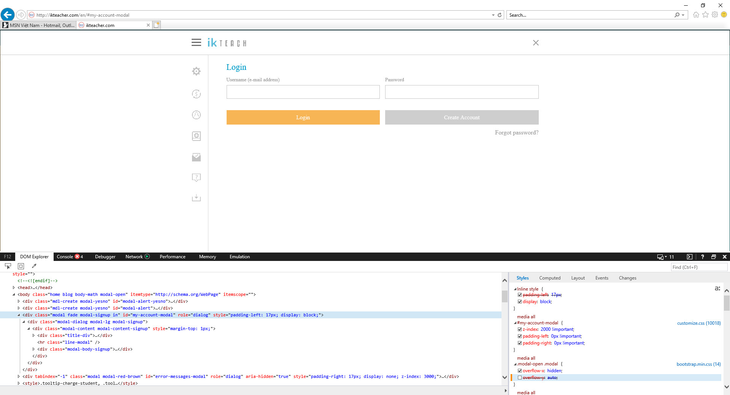The height and width of the screenshot is (395, 730).
Task: Collapse the modal-dialog div node
Action: (x=24, y=322)
